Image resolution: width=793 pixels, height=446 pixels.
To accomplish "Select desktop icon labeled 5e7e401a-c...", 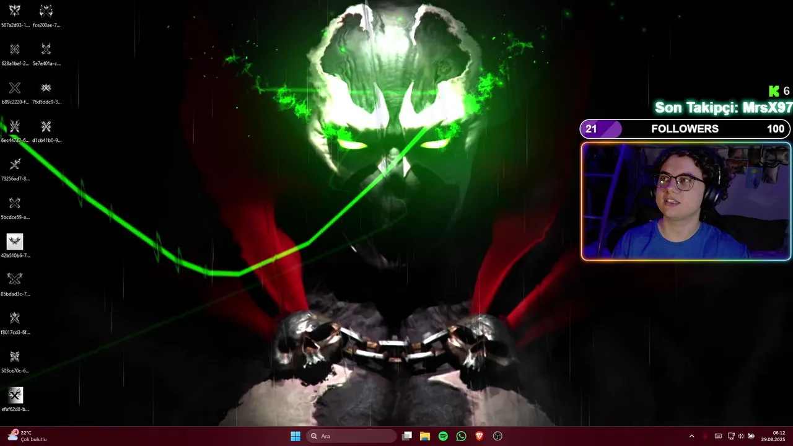I will (46, 54).
